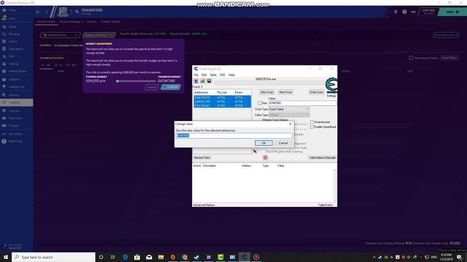Confirm the change value with OK
The width and height of the screenshot is (467, 262).
point(263,143)
